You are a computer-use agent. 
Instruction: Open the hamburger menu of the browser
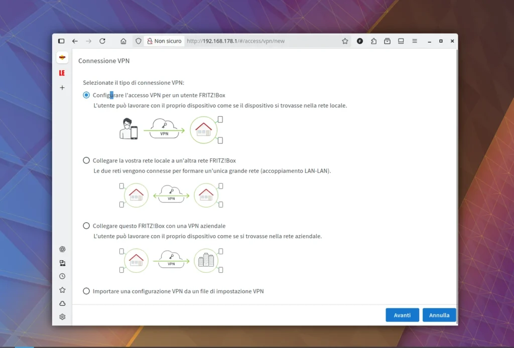pyautogui.click(x=415, y=41)
